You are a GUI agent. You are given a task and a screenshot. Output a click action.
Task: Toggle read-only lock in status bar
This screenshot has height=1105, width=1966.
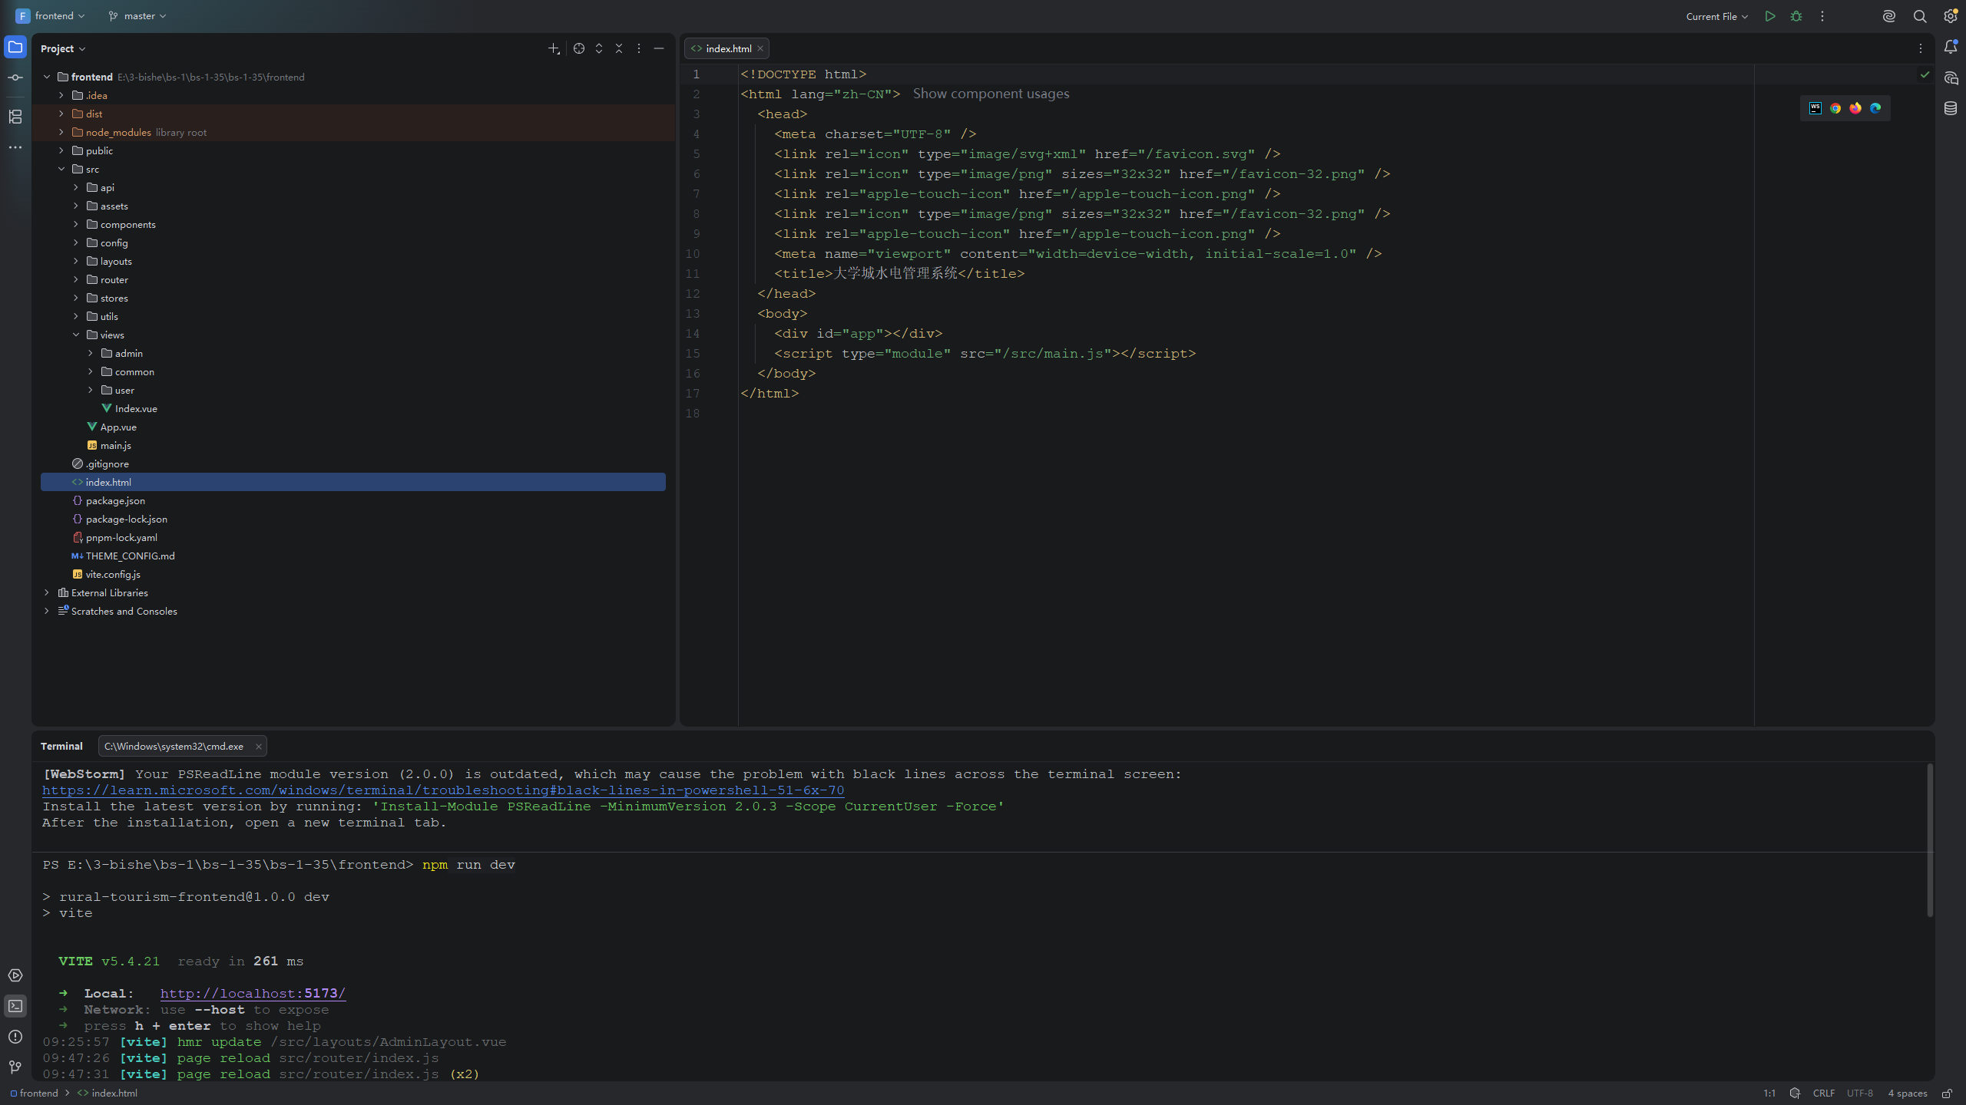[x=1947, y=1093]
